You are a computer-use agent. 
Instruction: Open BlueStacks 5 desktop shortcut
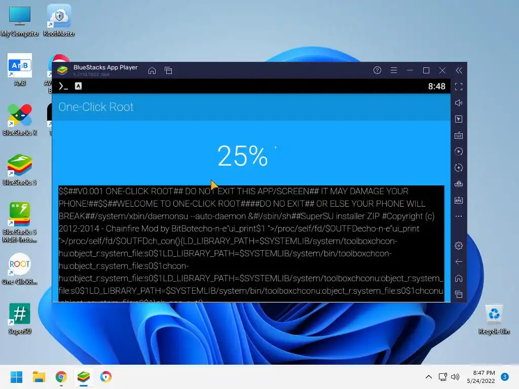click(x=20, y=169)
